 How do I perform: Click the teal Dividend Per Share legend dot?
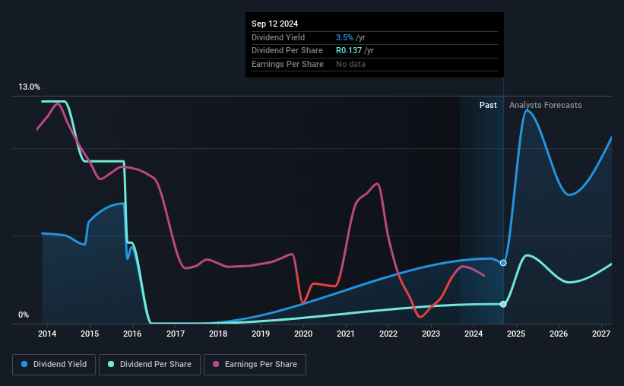(111, 364)
